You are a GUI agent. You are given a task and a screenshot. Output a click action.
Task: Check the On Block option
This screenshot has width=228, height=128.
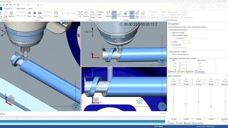click(171, 42)
